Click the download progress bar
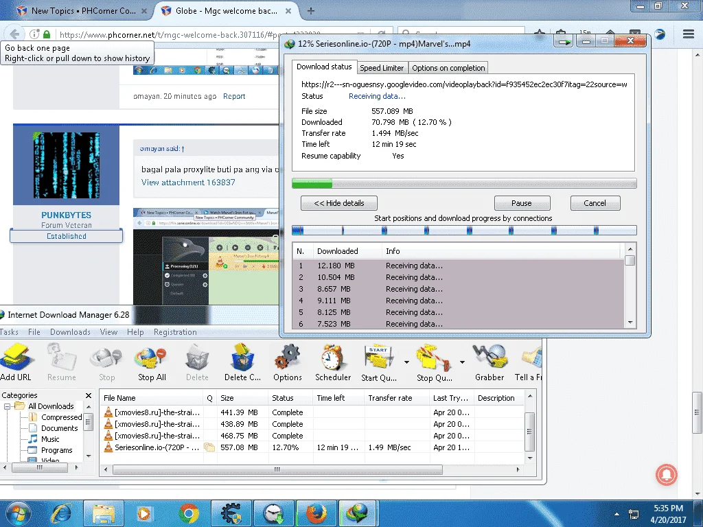This screenshot has height=527, width=703. pos(464,183)
